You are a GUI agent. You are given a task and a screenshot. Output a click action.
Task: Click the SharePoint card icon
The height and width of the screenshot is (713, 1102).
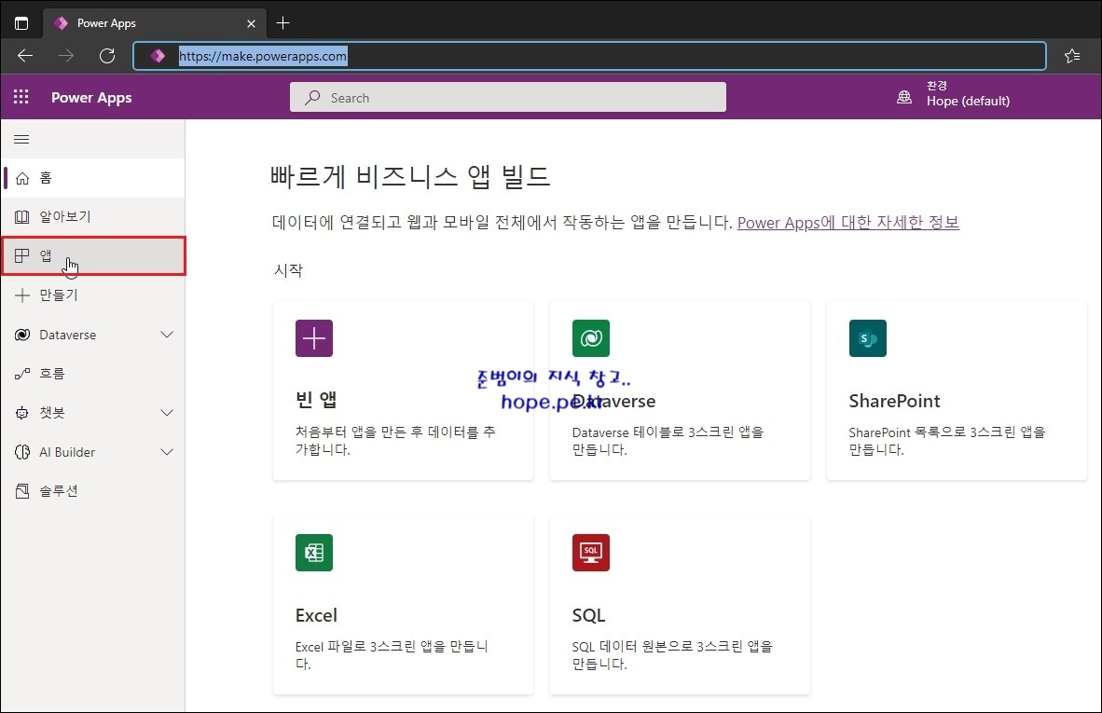pos(868,338)
